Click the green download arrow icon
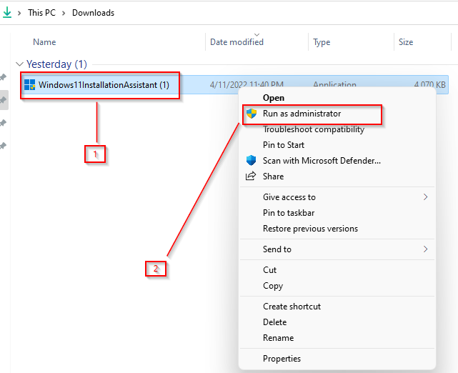The width and height of the screenshot is (458, 373). pos(7,12)
